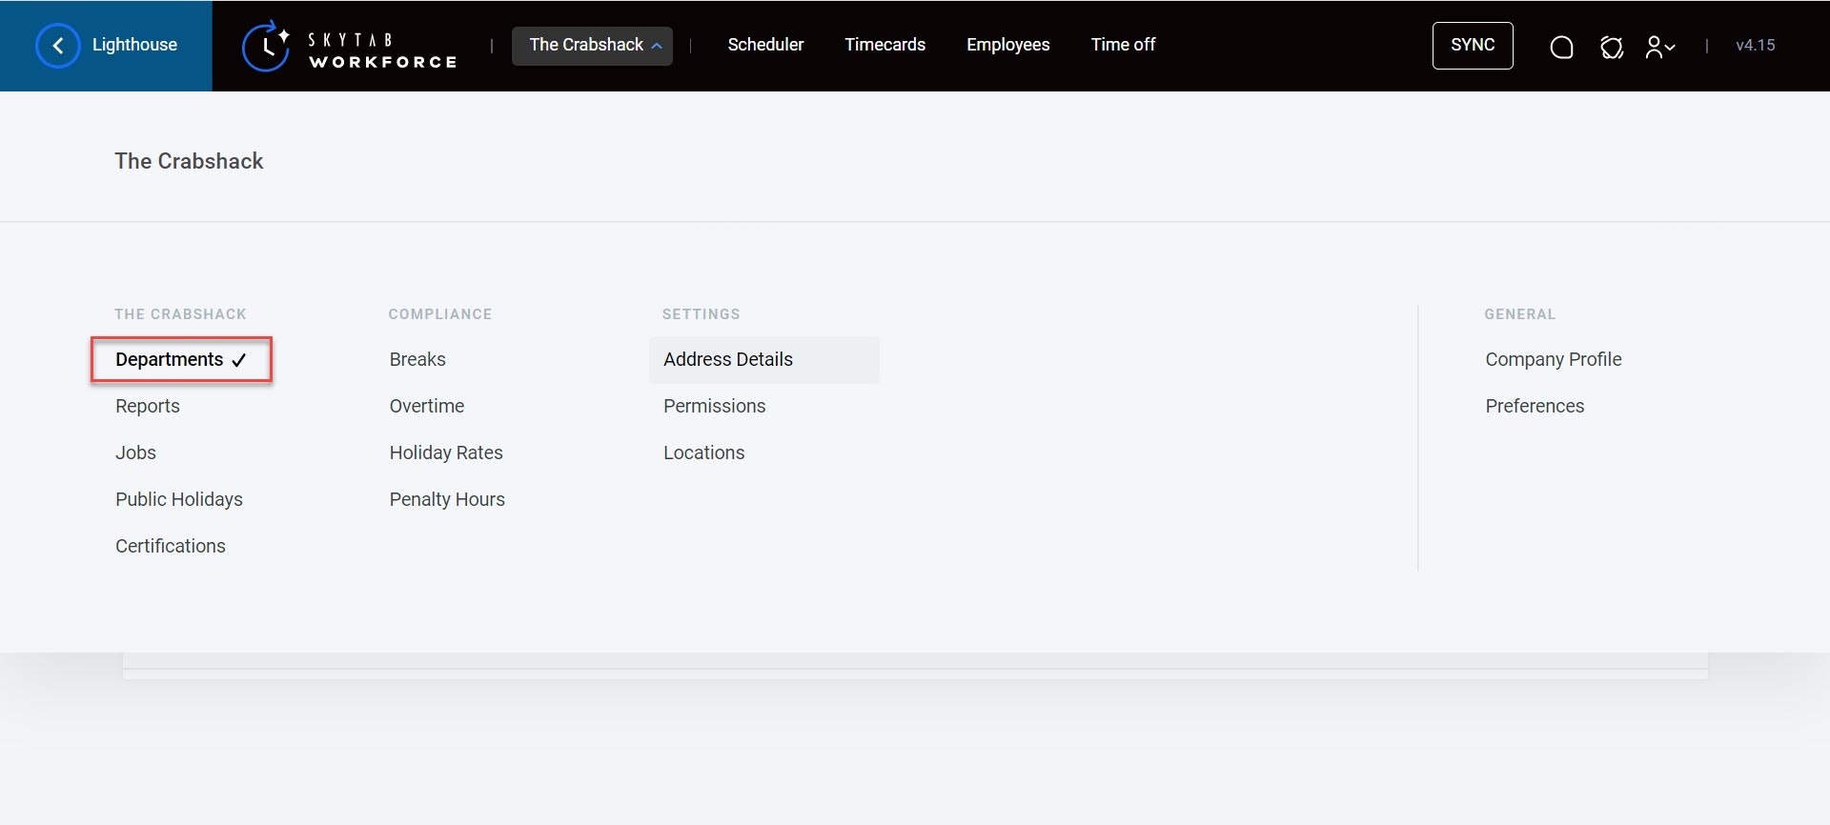The height and width of the screenshot is (825, 1830).
Task: Click the checkmark next to Departments
Action: coord(238,360)
